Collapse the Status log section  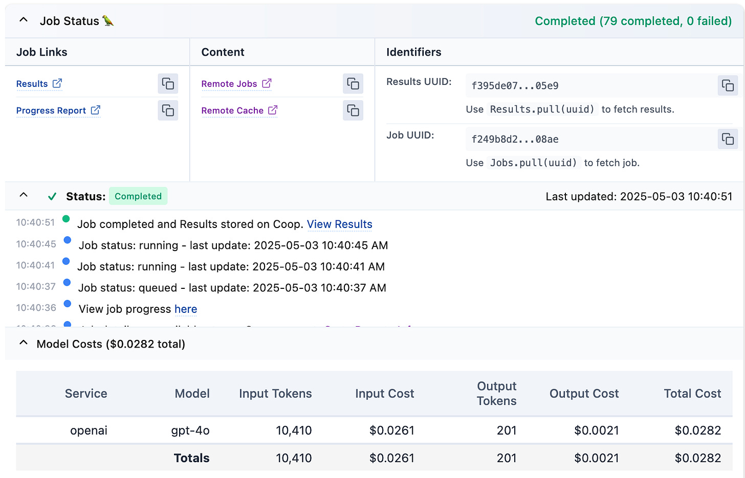pyautogui.click(x=23, y=196)
